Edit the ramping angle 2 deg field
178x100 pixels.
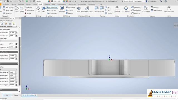point(13,72)
